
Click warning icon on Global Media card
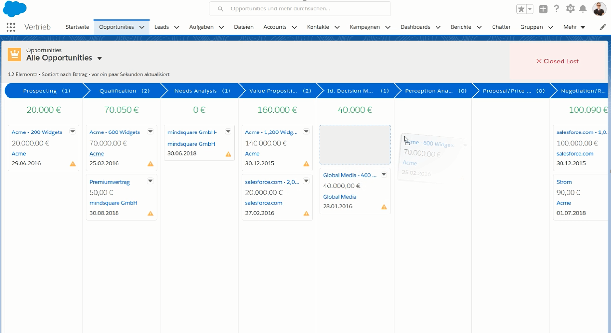[384, 207]
